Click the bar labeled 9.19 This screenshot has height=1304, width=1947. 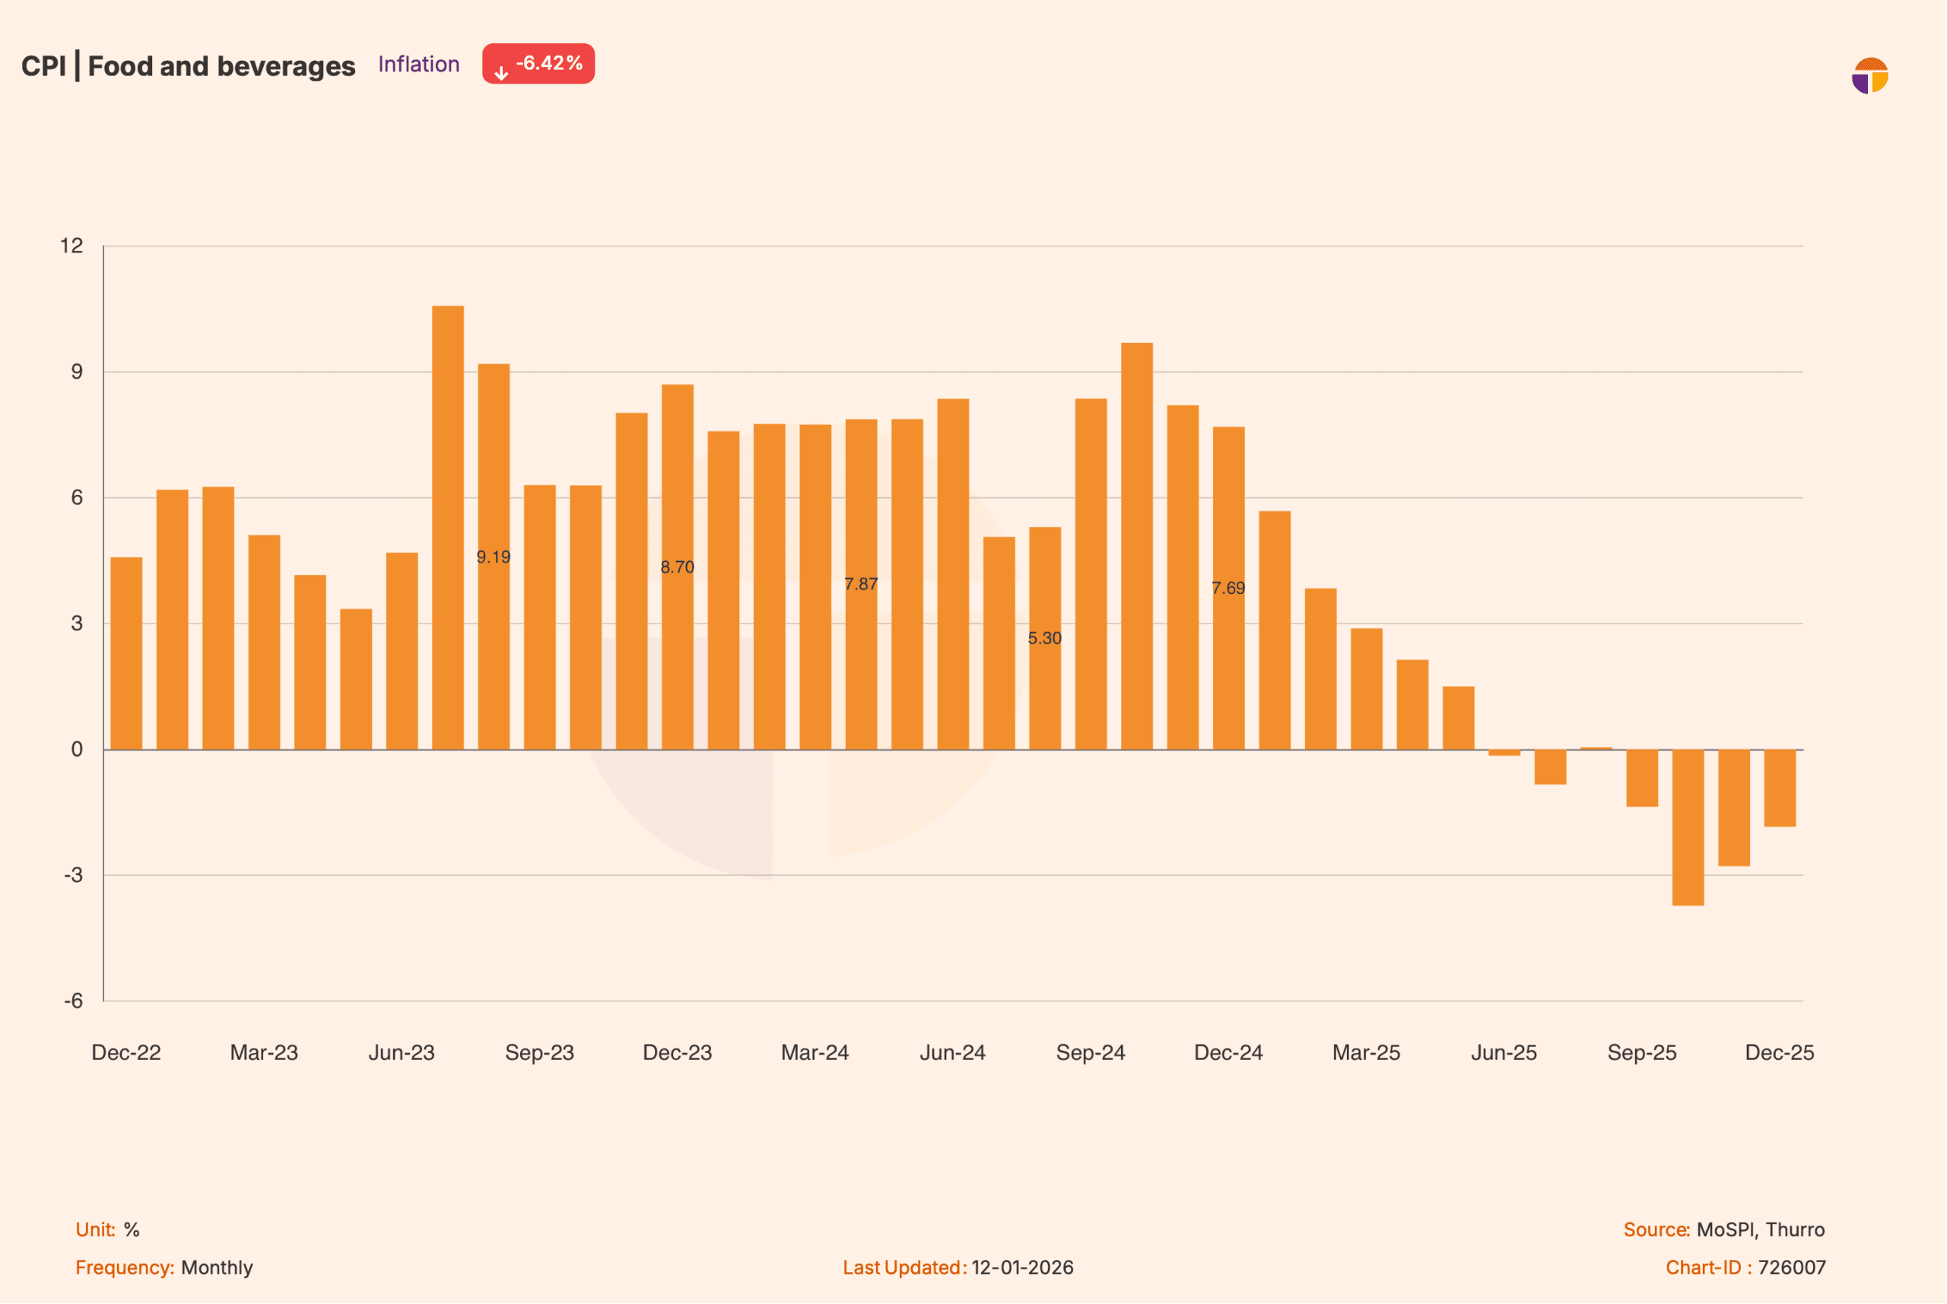click(x=494, y=557)
